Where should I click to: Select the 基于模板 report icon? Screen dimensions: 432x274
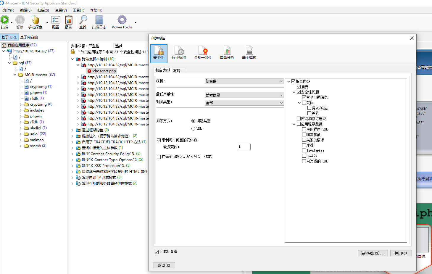click(249, 53)
